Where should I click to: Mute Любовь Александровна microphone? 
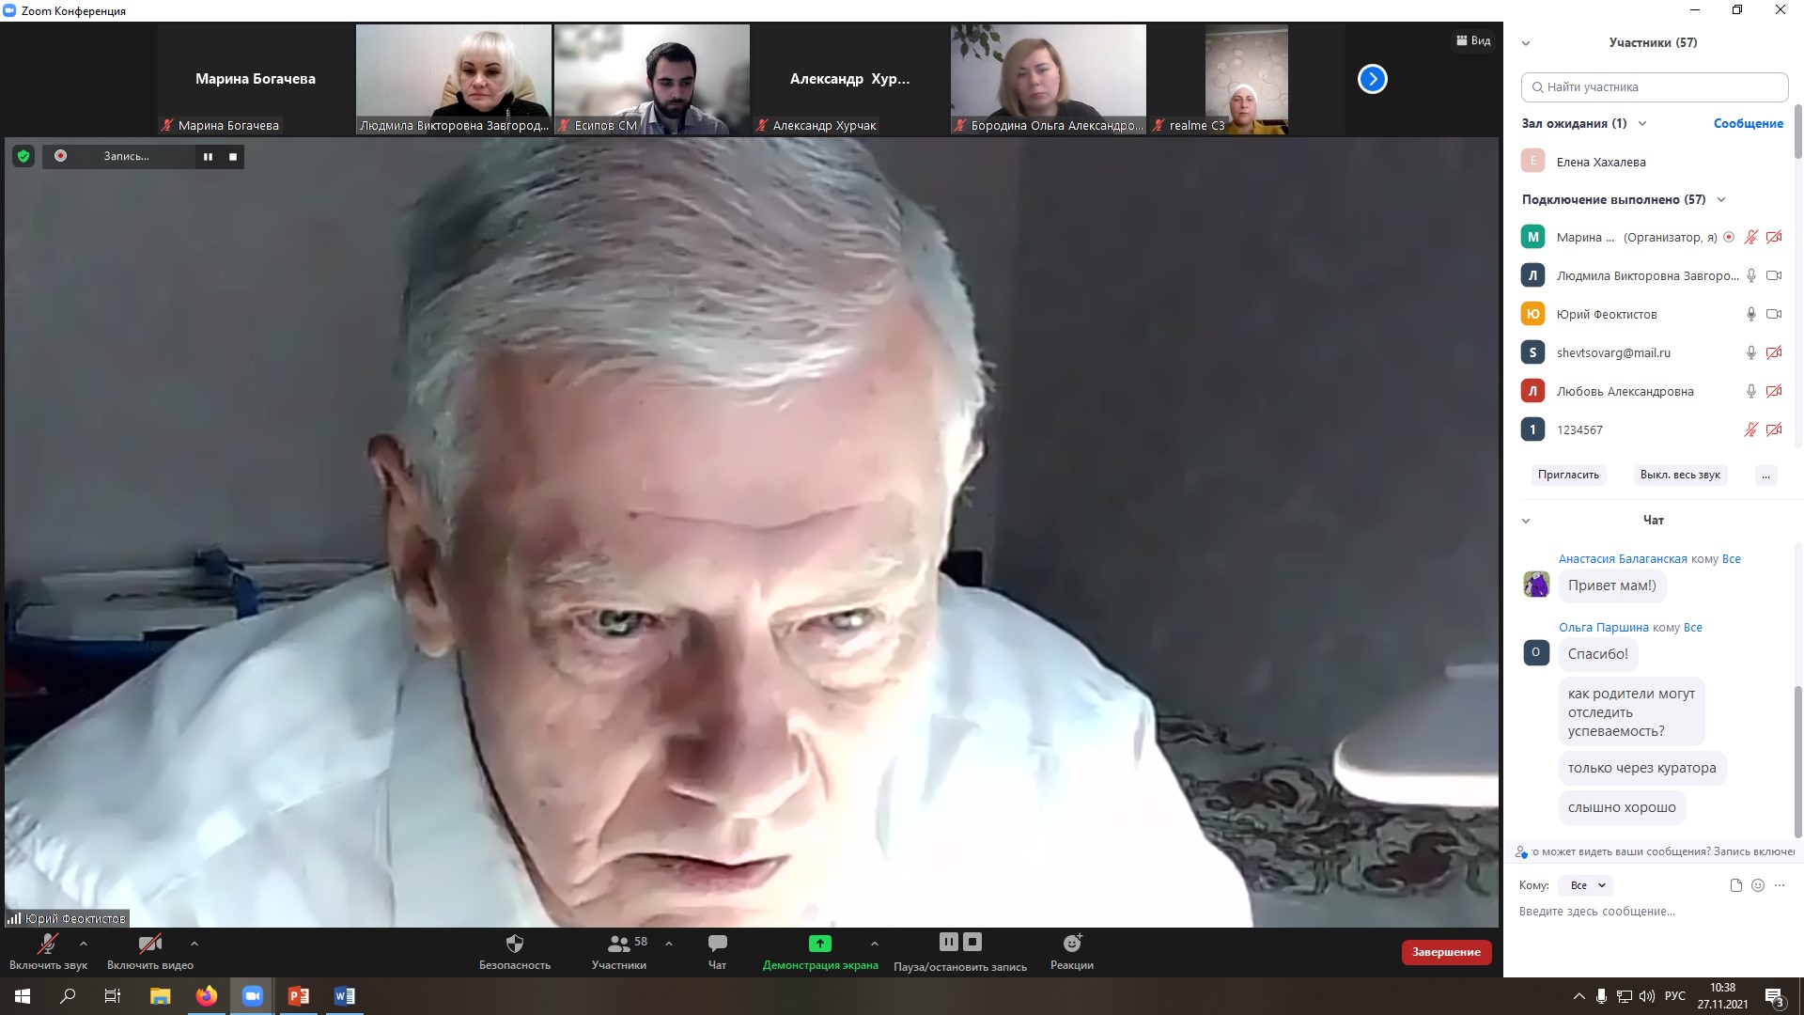(1750, 392)
